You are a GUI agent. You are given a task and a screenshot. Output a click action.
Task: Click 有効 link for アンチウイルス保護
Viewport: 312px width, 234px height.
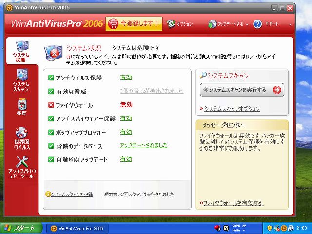click(x=126, y=78)
